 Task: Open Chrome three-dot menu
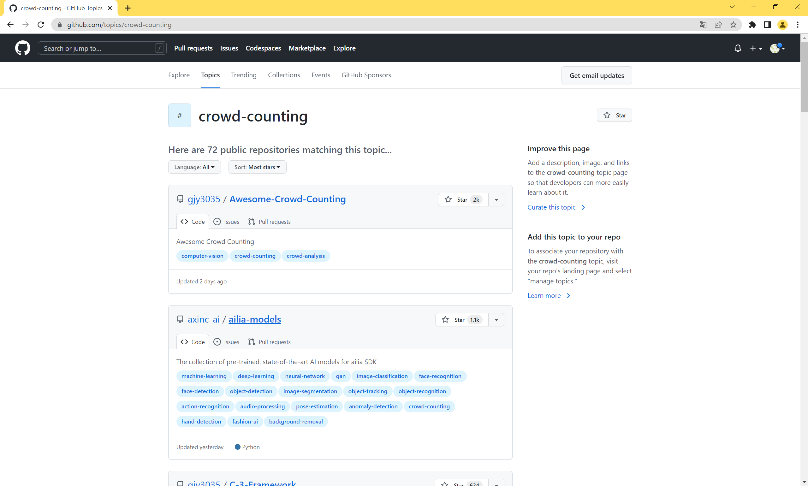798,25
